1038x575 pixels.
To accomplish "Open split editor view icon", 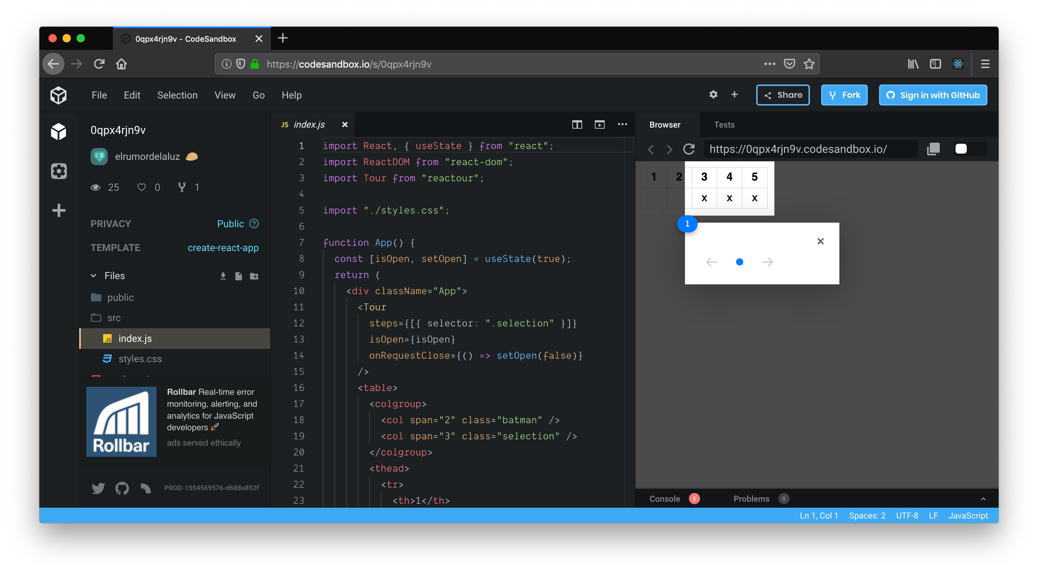I will click(x=578, y=124).
